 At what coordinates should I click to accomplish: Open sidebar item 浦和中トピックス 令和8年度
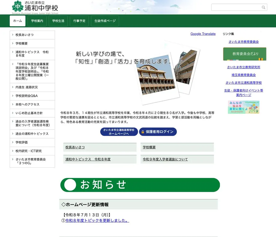[x=32, y=54]
